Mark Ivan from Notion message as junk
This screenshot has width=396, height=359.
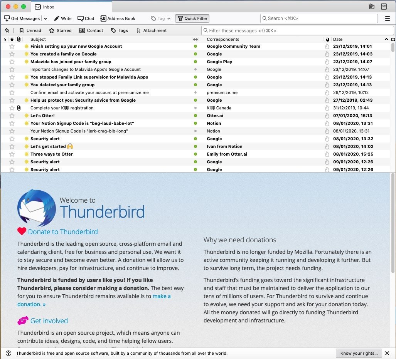[x=327, y=147]
